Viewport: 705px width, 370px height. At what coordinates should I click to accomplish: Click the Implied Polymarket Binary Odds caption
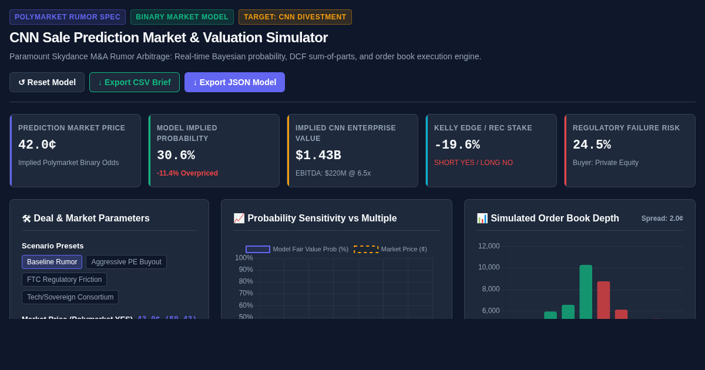tap(69, 163)
